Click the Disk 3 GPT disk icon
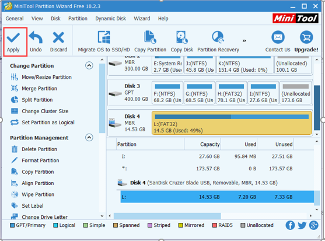This screenshot has width=325, height=241. coord(116,94)
